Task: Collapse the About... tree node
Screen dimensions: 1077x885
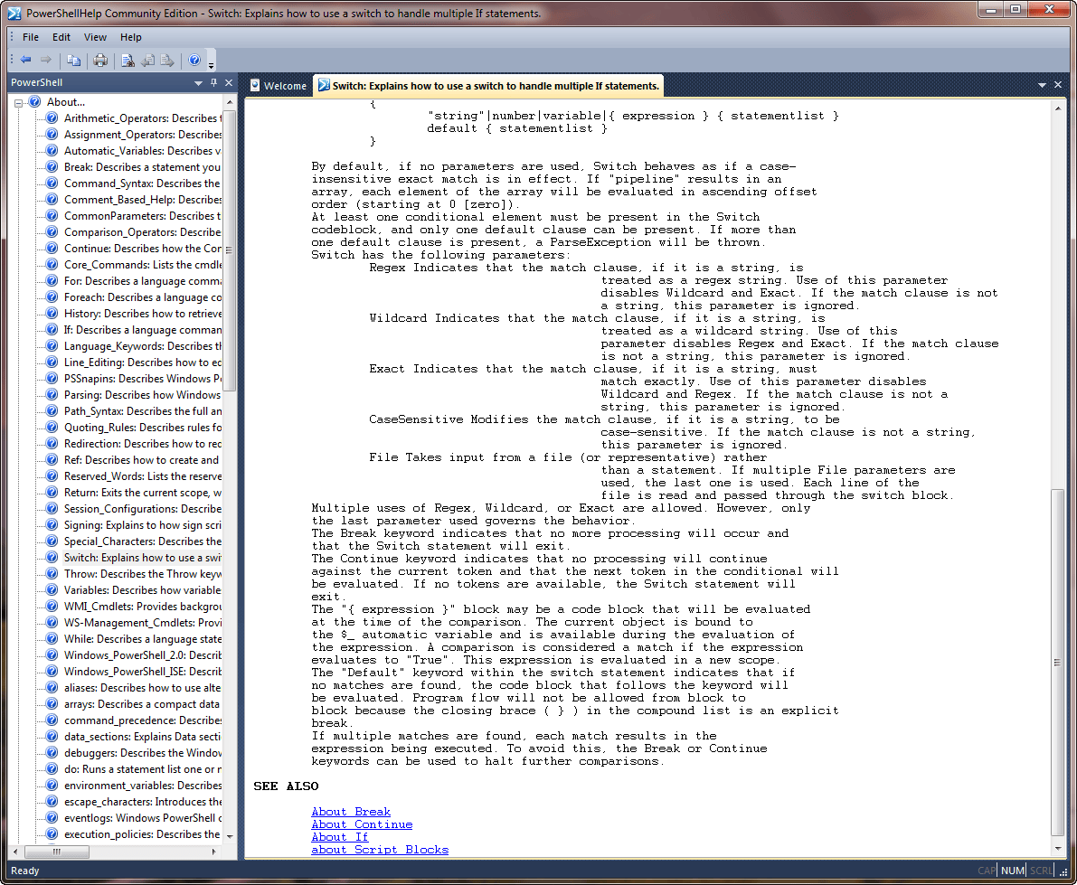Action: click(19, 103)
